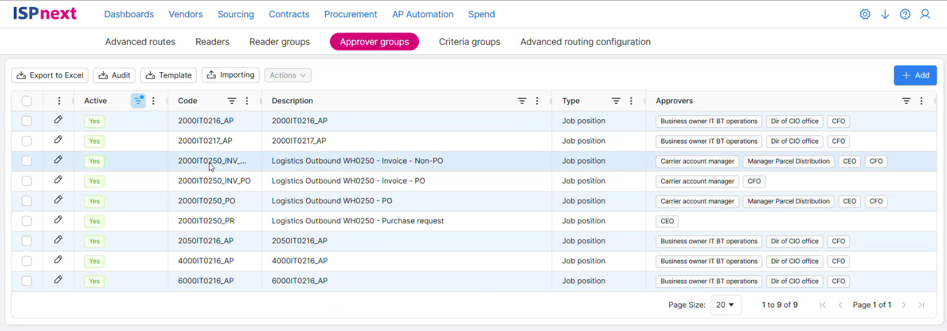Screen dimensions: 947x331
Task: Check the box for row 6000IT0216_AP
Action: pos(27,281)
